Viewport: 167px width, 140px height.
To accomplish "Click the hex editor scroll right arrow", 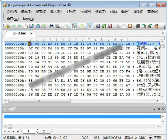I will (x=158, y=101).
